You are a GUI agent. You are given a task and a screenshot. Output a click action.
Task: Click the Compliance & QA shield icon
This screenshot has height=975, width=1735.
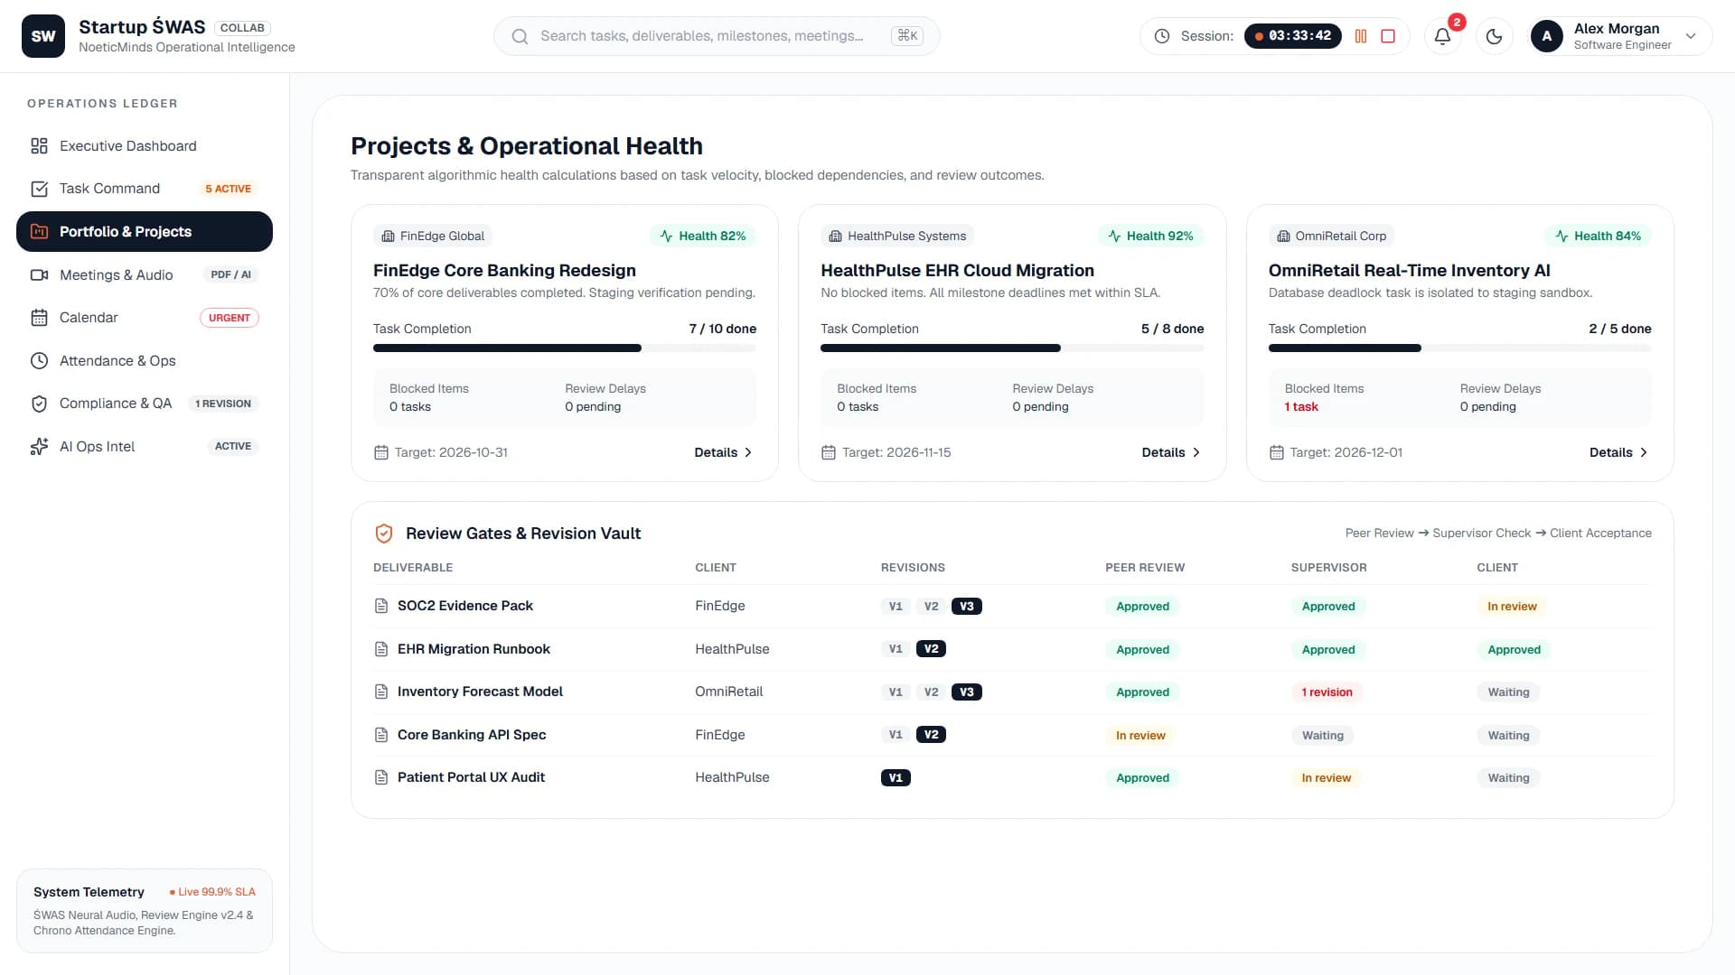[x=39, y=404]
